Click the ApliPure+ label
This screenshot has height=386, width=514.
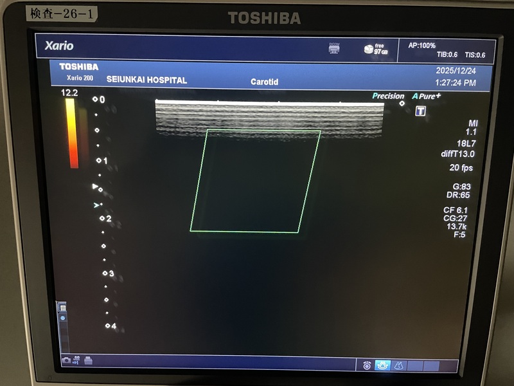[427, 96]
